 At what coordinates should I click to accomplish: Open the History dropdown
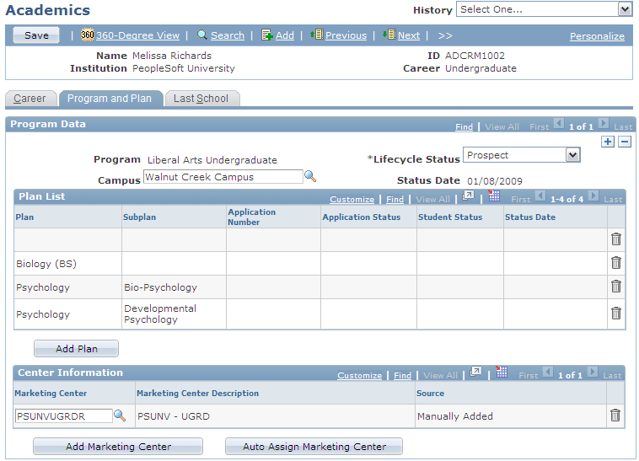(x=544, y=9)
